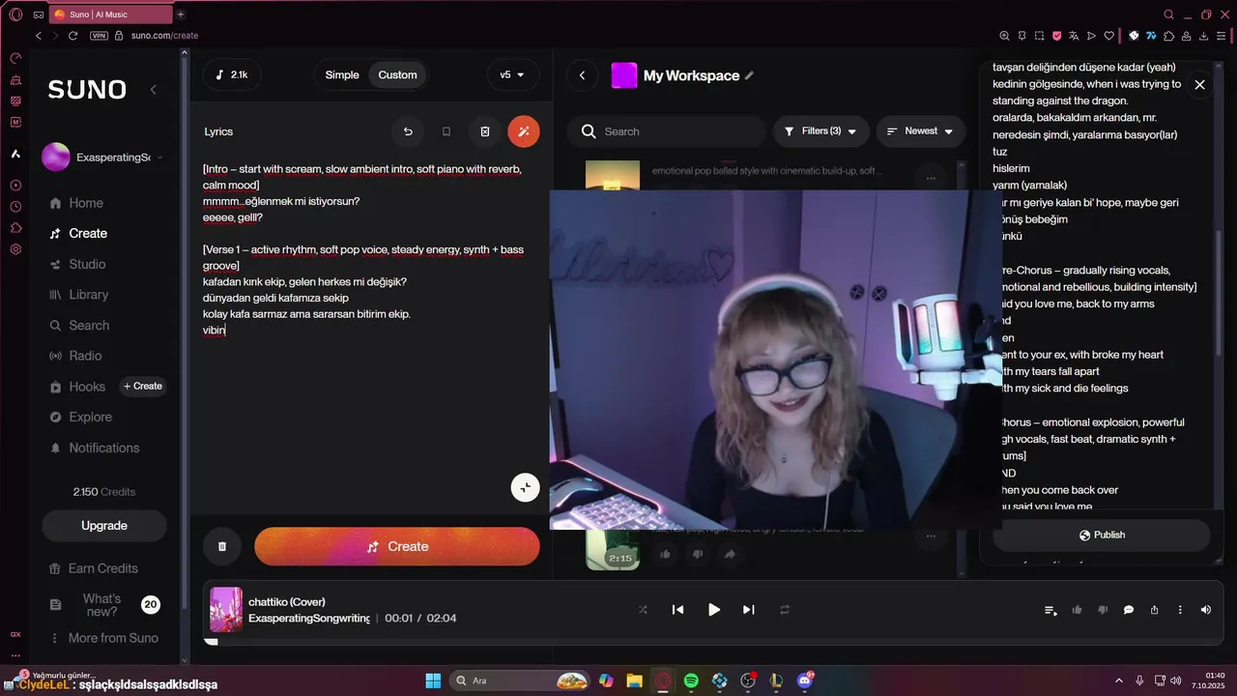Screen dimensions: 1237x696
Task: Open the Newest sort dropdown
Action: coord(920,130)
